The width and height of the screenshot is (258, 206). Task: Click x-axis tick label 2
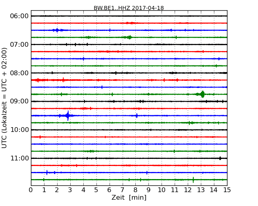tap(57, 190)
